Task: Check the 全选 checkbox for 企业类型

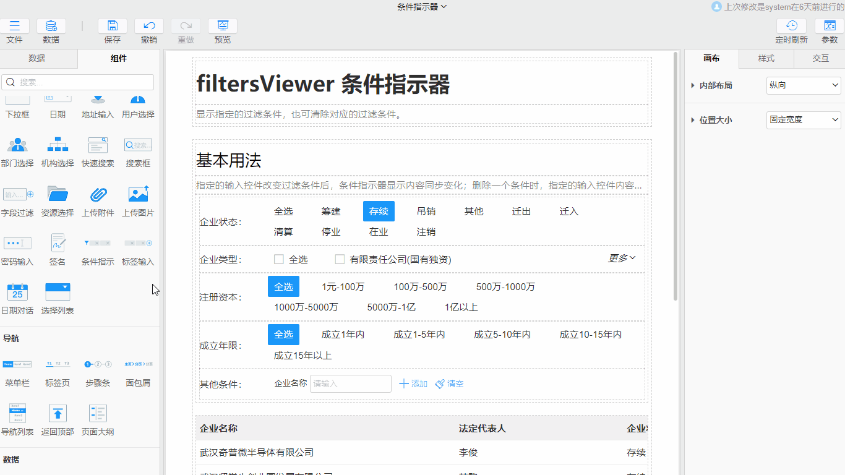Action: coord(279,259)
